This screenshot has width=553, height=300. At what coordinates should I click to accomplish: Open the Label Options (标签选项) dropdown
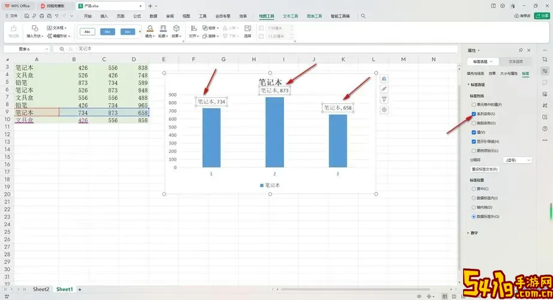(483, 61)
